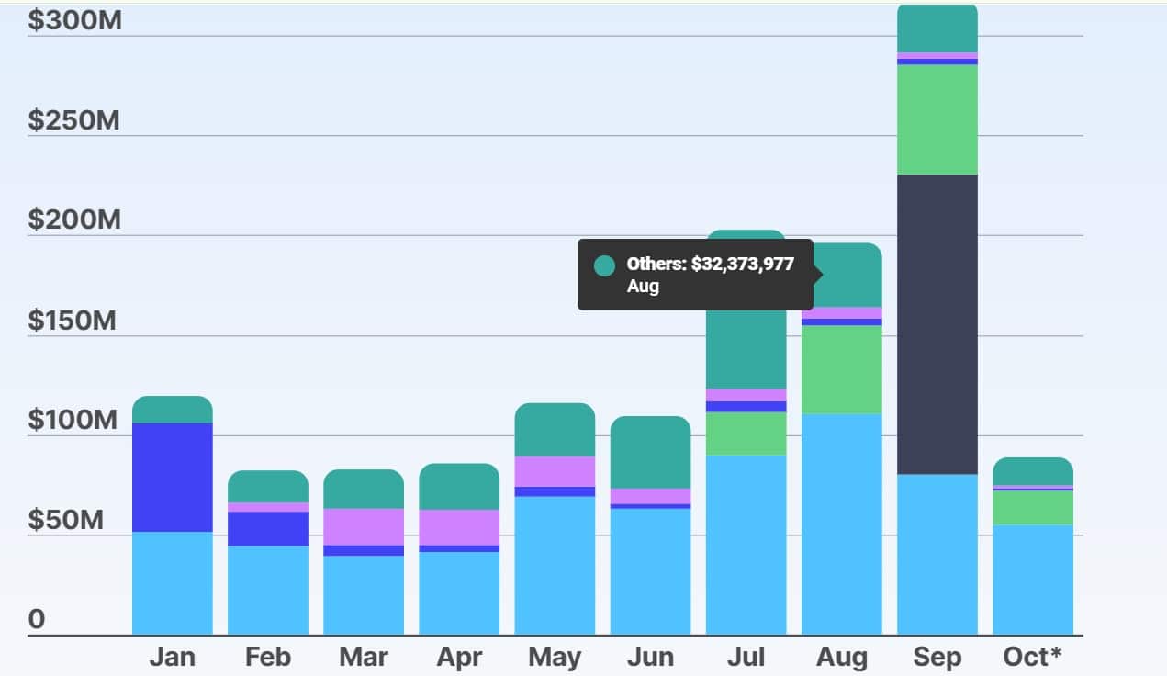
Task: Select the dark blue segment in Feb bar
Action: pyautogui.click(x=268, y=528)
